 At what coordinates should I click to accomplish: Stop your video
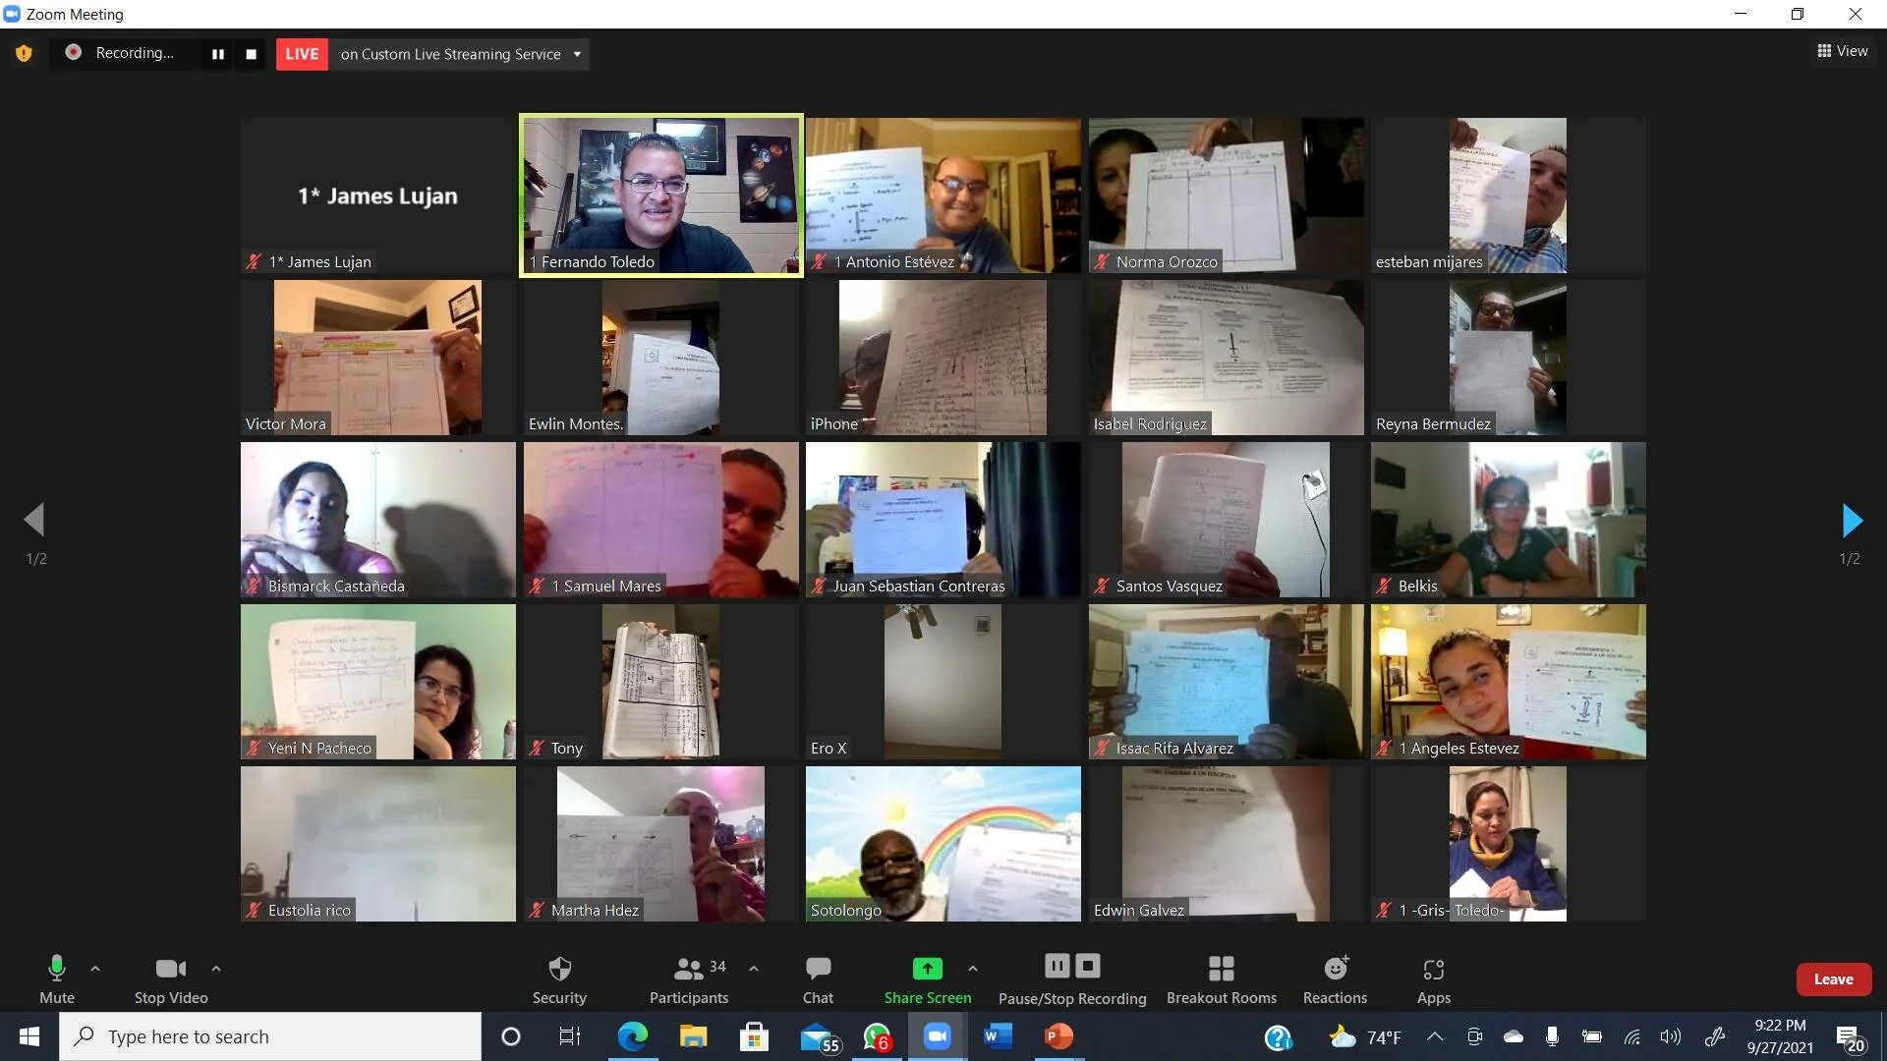[x=169, y=977]
